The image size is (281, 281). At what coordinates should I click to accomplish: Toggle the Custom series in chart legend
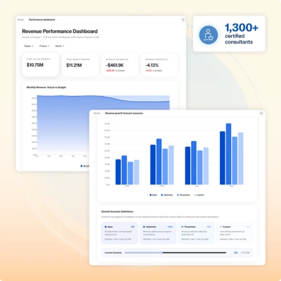click(199, 195)
